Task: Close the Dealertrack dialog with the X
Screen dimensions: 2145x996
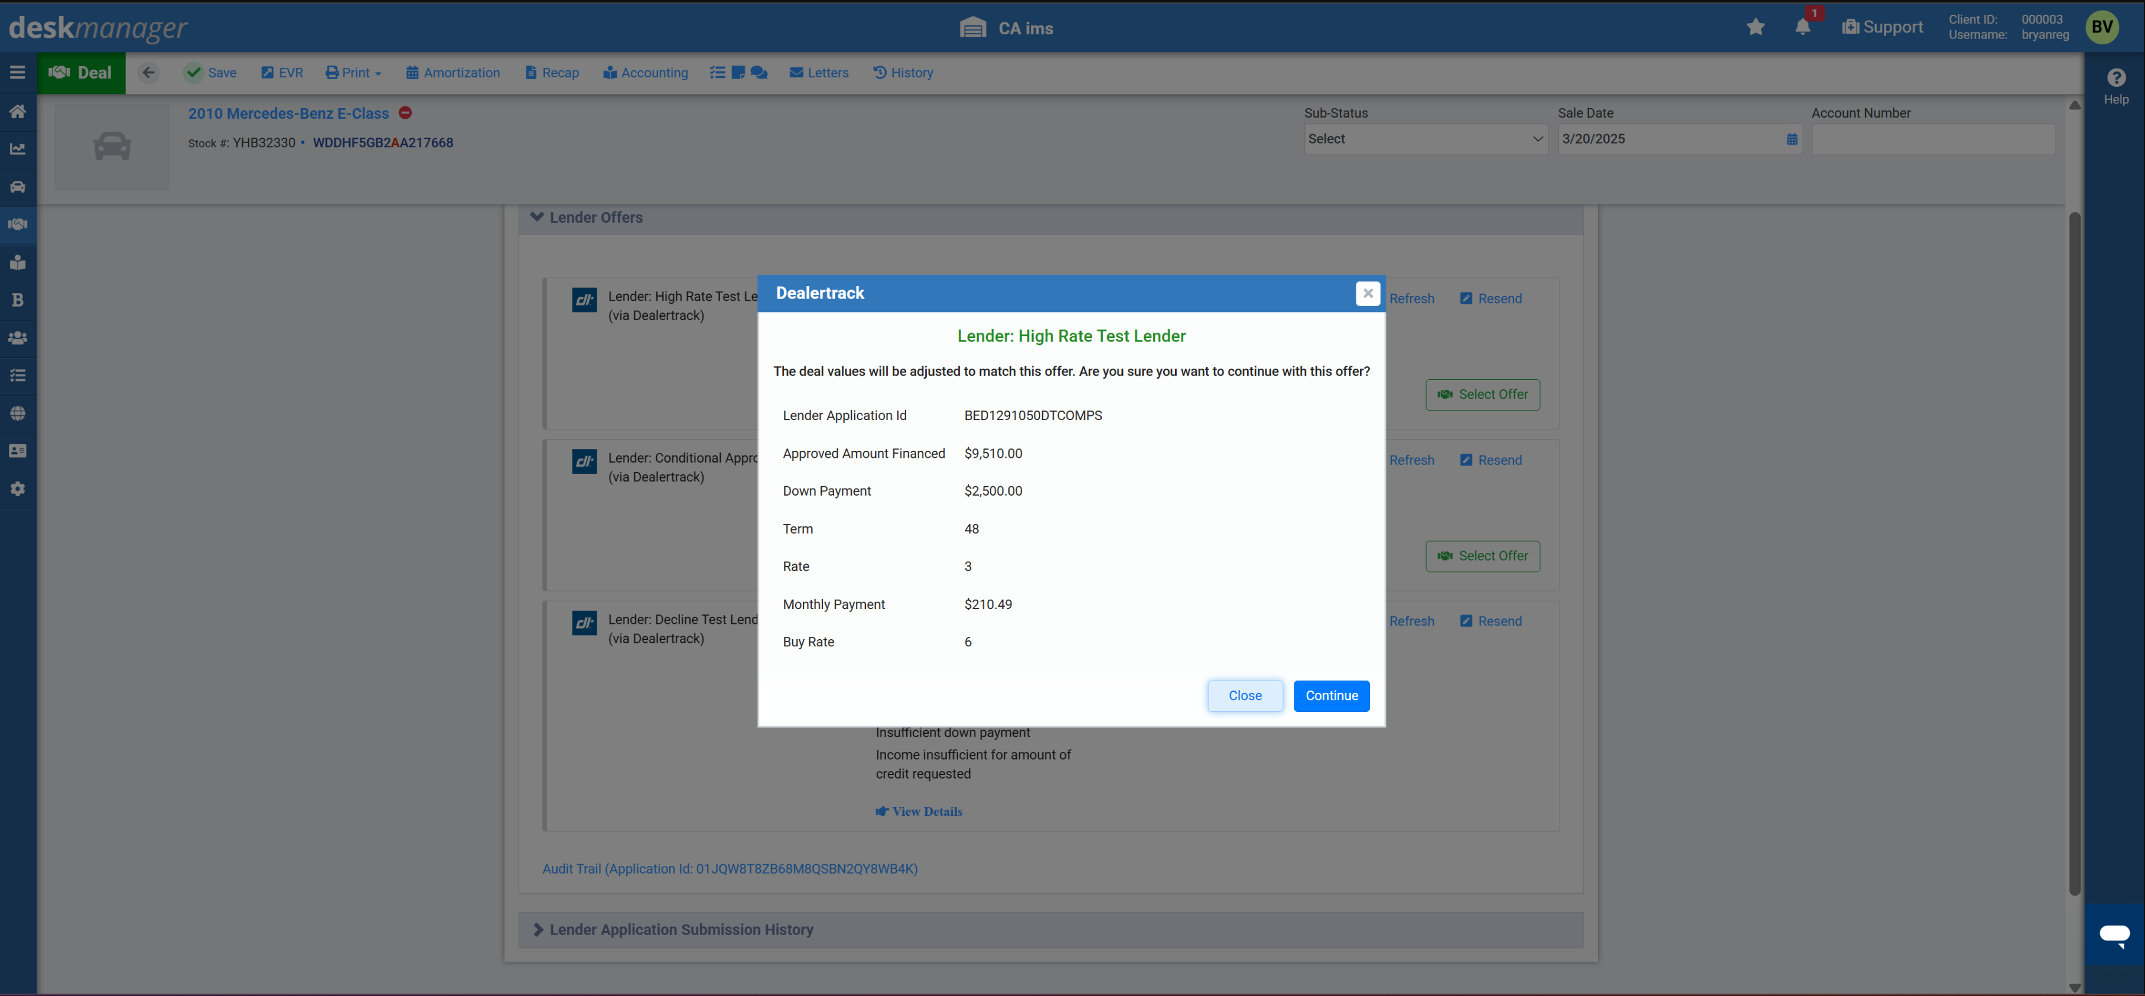Action: (1367, 293)
